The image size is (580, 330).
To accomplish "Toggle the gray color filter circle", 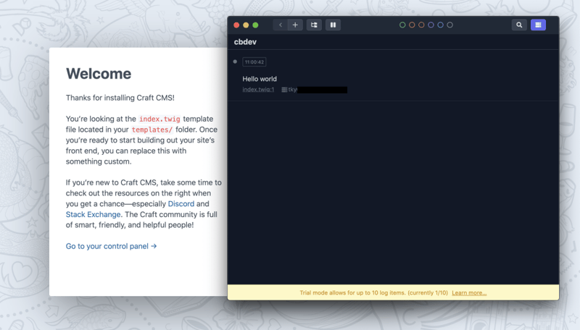I will pos(449,25).
